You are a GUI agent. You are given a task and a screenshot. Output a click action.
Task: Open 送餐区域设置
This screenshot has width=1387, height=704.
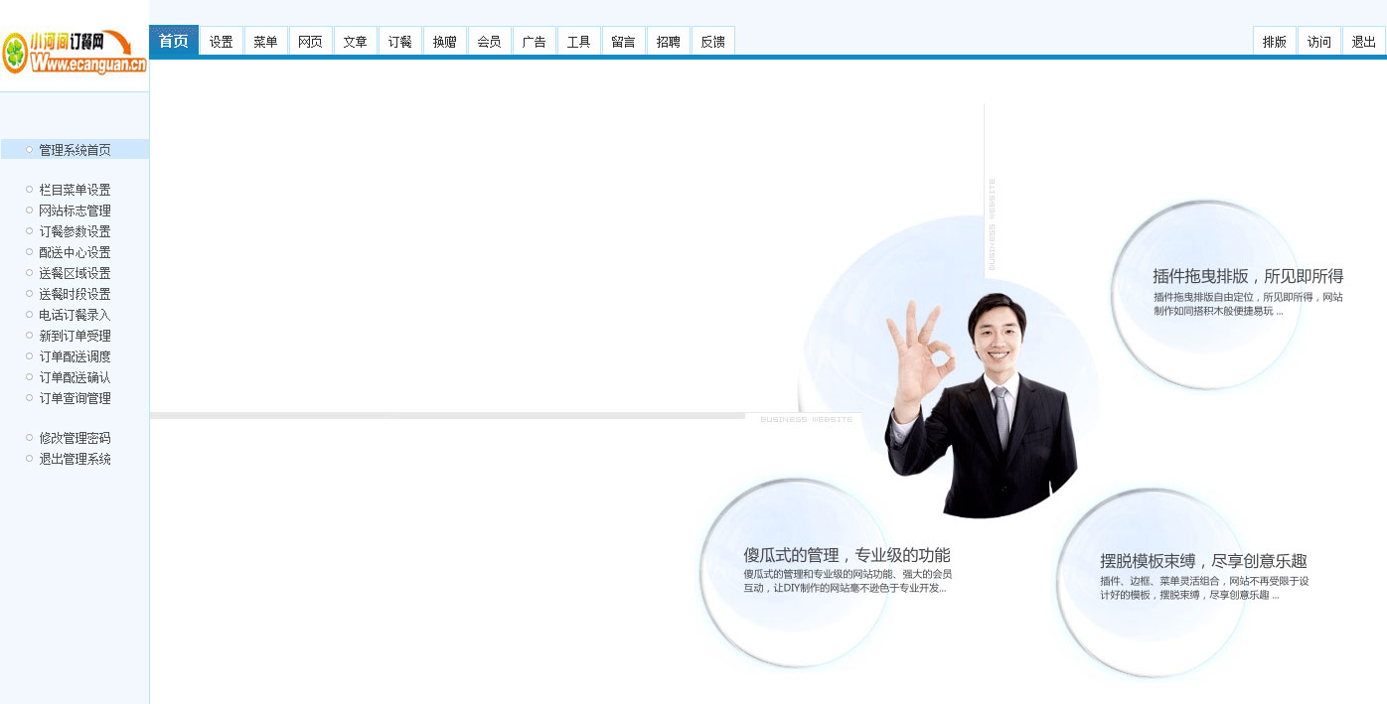75,273
